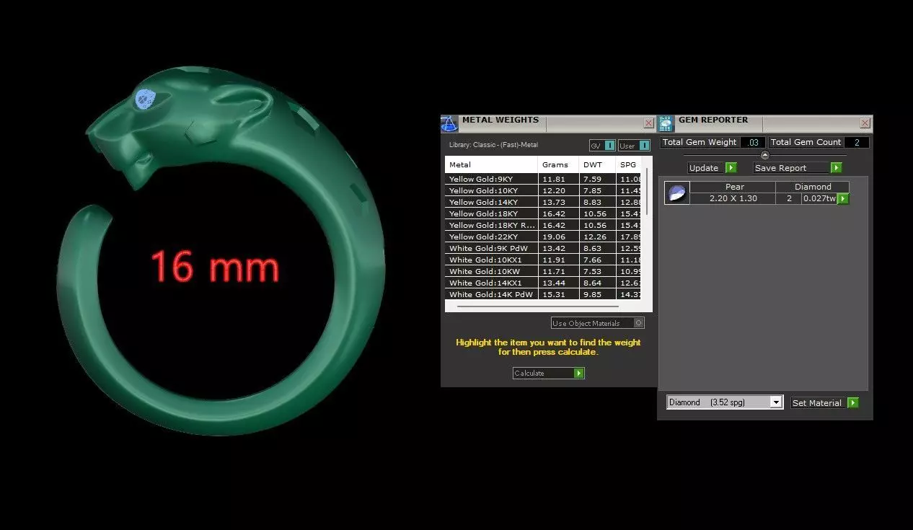The height and width of the screenshot is (530, 913).
Task: Click the green arrow next to Save Report
Action: coord(836,168)
